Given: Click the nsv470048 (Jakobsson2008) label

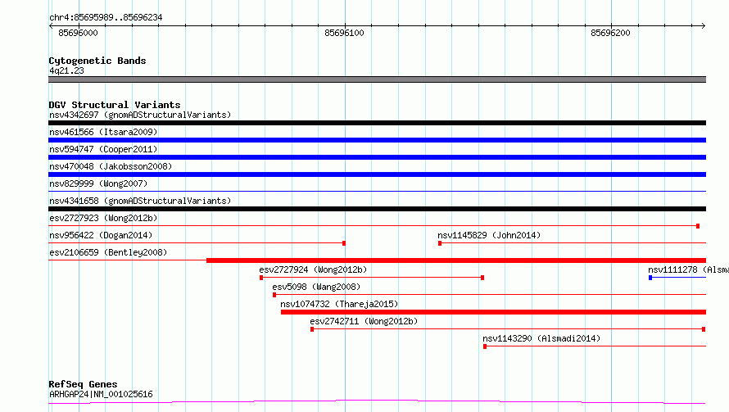Looking at the screenshot, I should (x=111, y=166).
